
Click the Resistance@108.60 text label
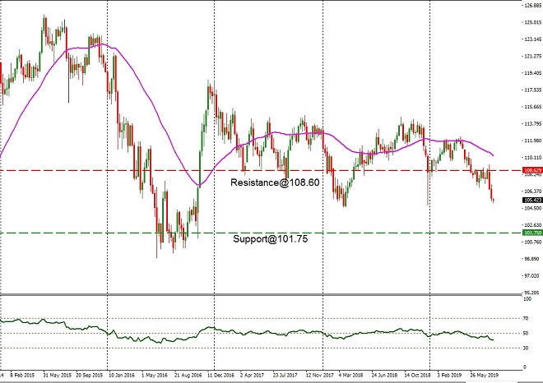click(275, 182)
